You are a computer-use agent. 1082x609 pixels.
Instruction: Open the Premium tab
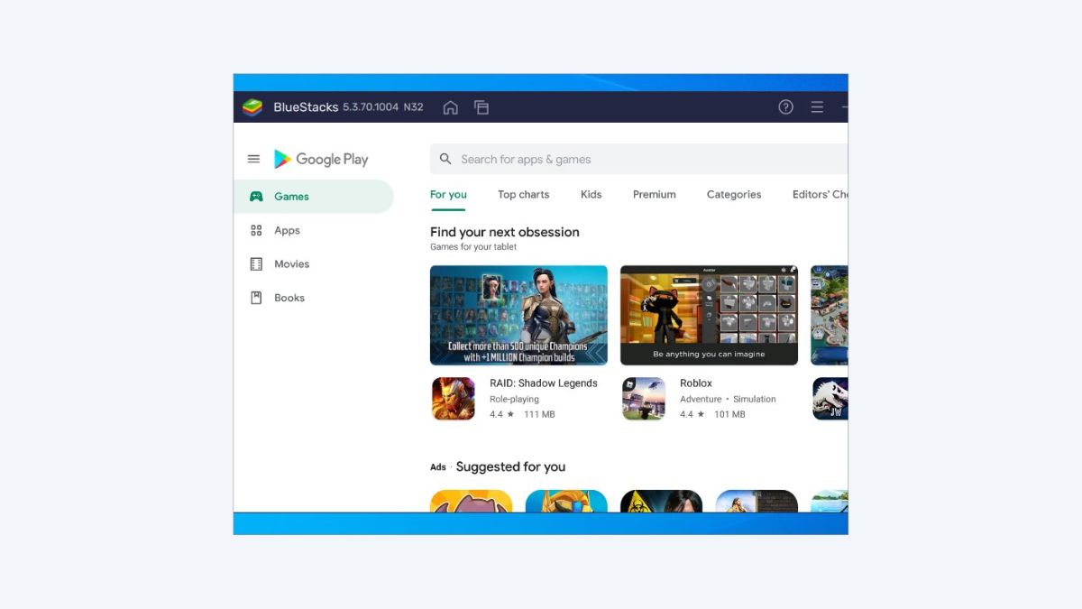(654, 195)
